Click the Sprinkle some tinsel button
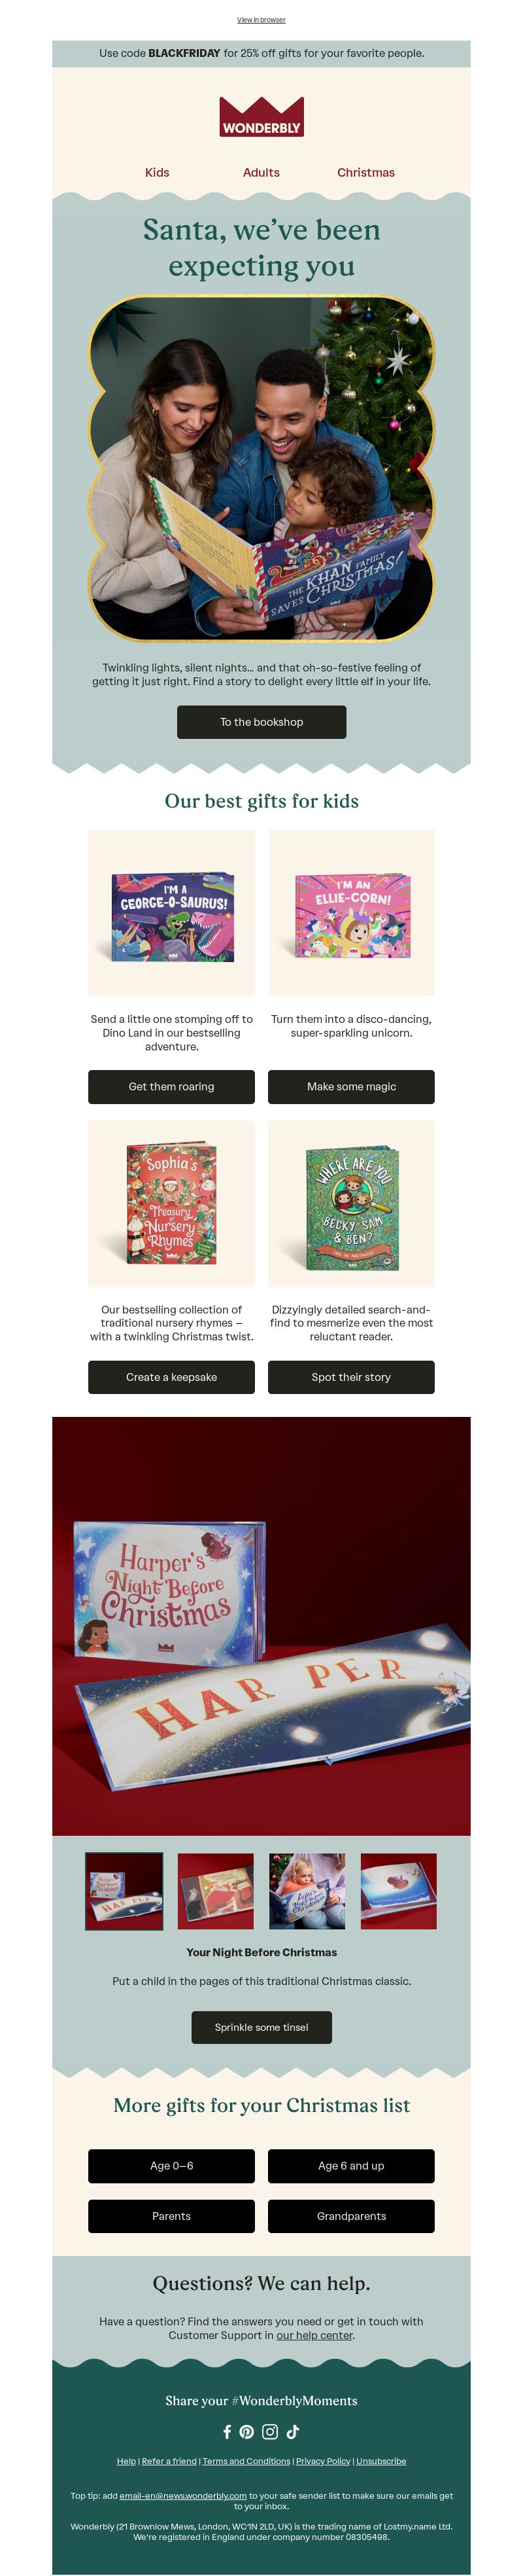Image resolution: width=523 pixels, height=2576 pixels. pos(261,2027)
